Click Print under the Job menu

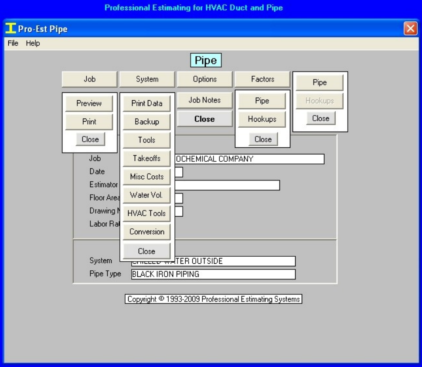click(88, 122)
